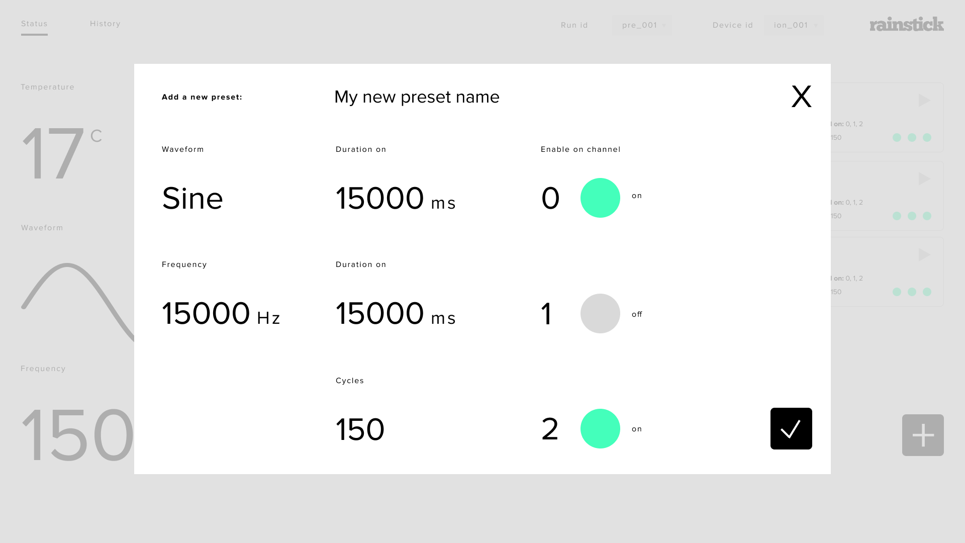Click the Frequency label in the dialog
Viewport: 965px width, 543px height.
pos(184,264)
